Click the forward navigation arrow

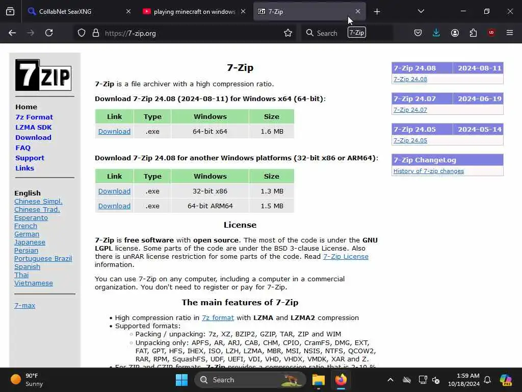click(31, 33)
